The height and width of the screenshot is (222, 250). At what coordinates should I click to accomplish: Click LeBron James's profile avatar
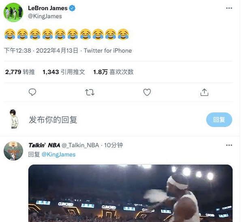13,12
